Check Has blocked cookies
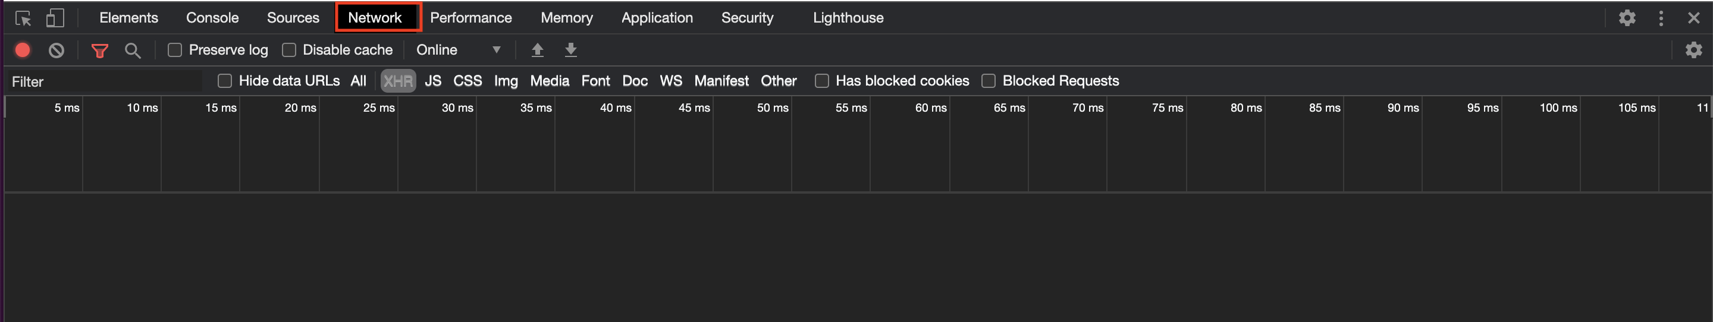1713x322 pixels. coord(822,81)
